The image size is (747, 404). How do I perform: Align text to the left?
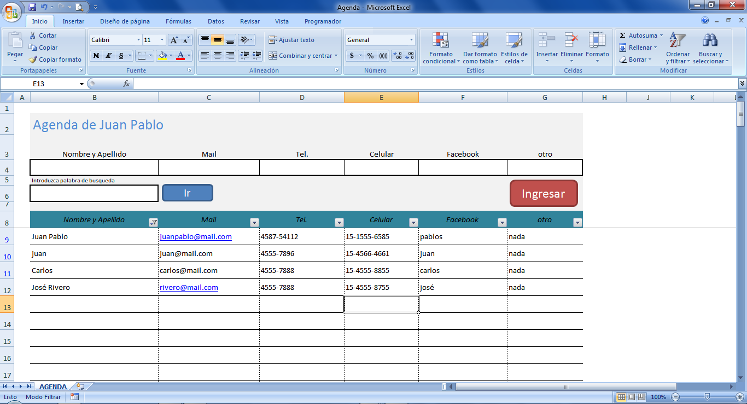click(x=205, y=56)
